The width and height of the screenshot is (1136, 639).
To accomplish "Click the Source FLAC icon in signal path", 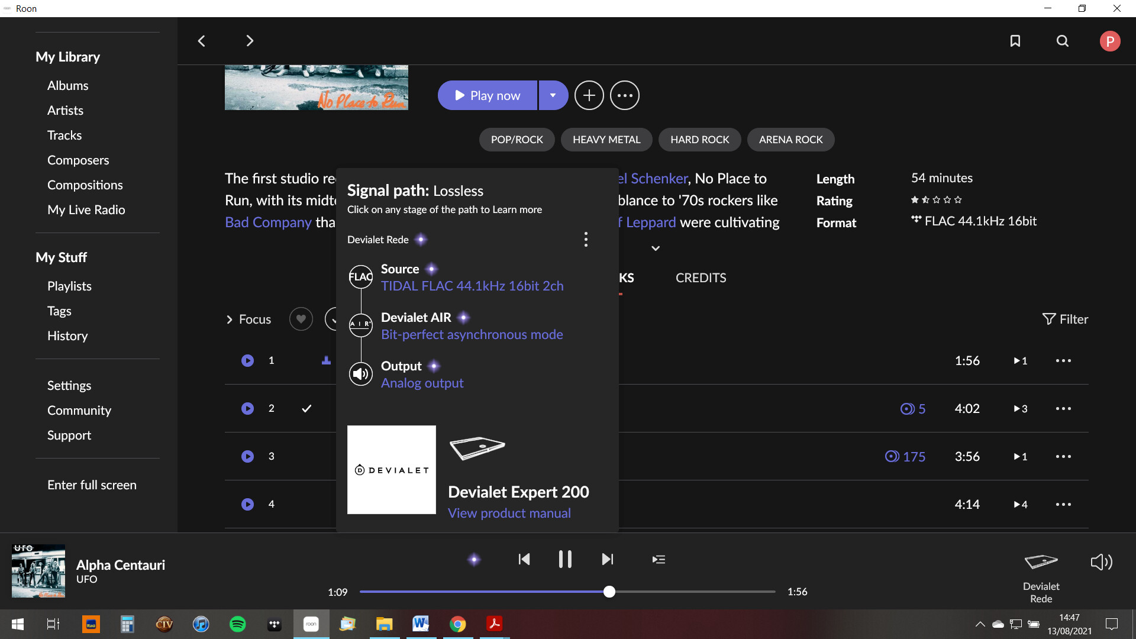I will [361, 277].
